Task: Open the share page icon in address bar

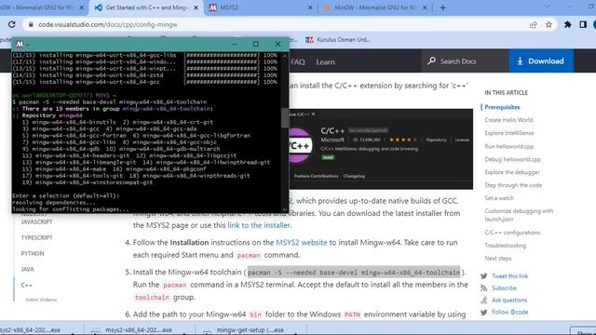Action: click(534, 25)
